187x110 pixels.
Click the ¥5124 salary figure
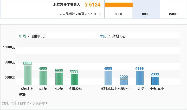pos(92,5)
